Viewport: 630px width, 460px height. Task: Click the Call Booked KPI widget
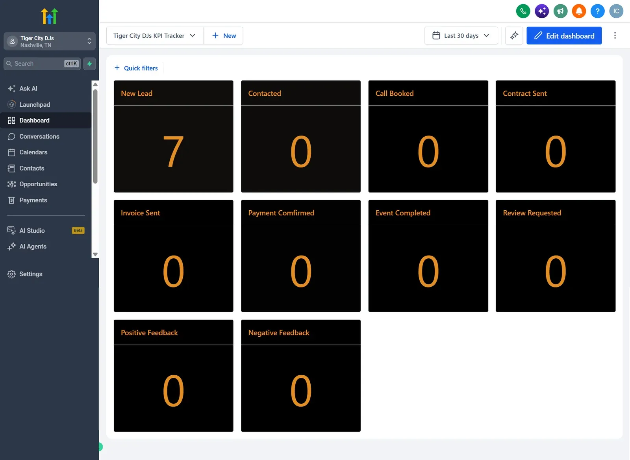pos(428,136)
